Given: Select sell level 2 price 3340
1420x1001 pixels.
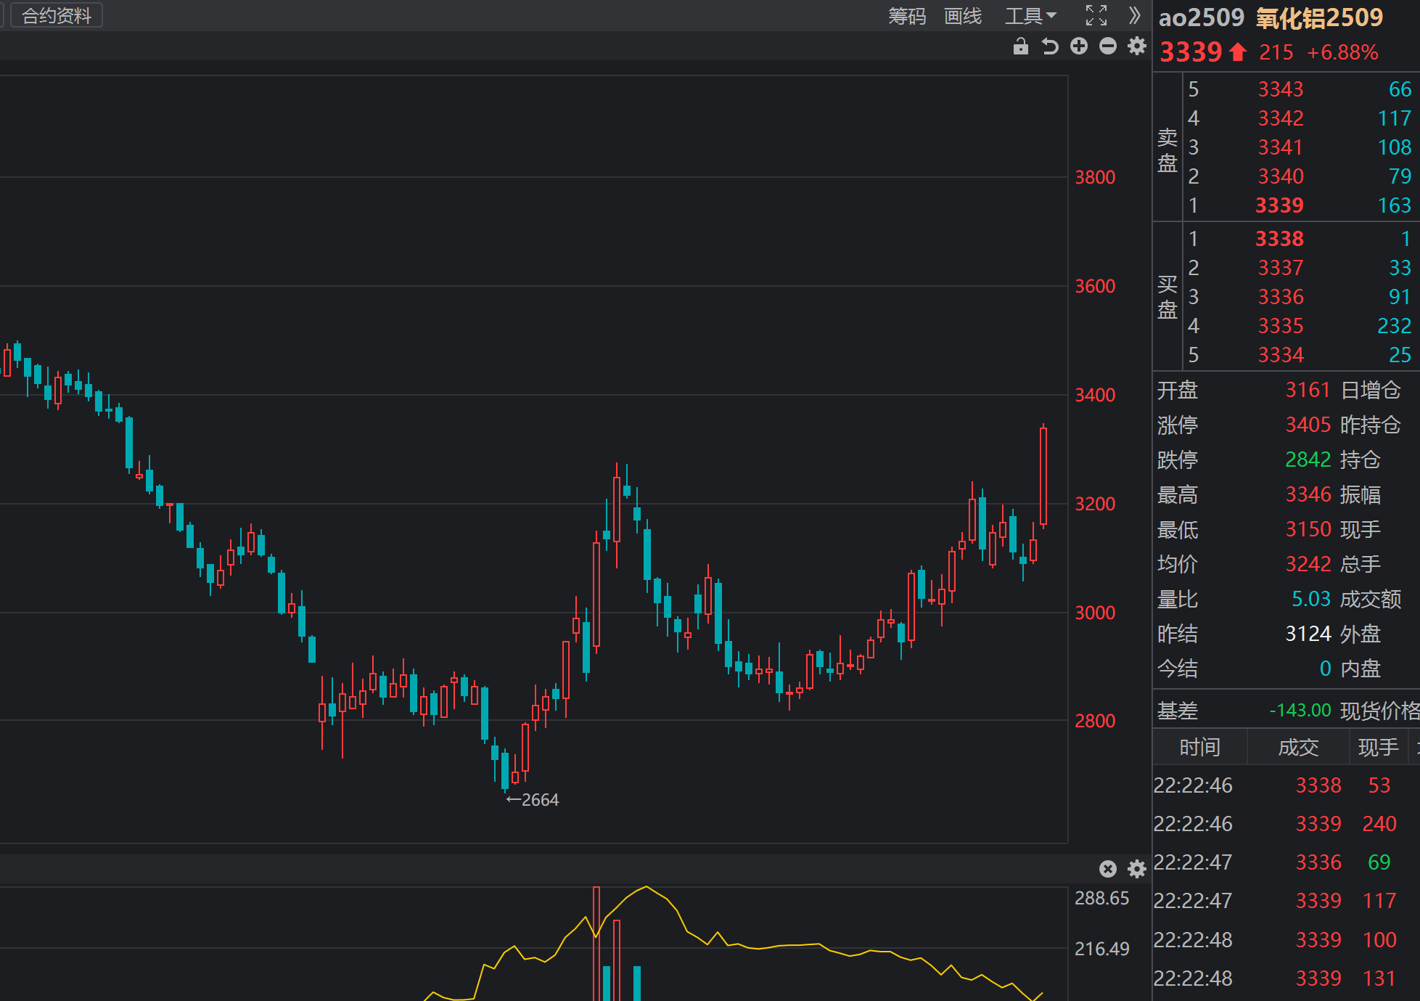Looking at the screenshot, I should click(x=1281, y=176).
